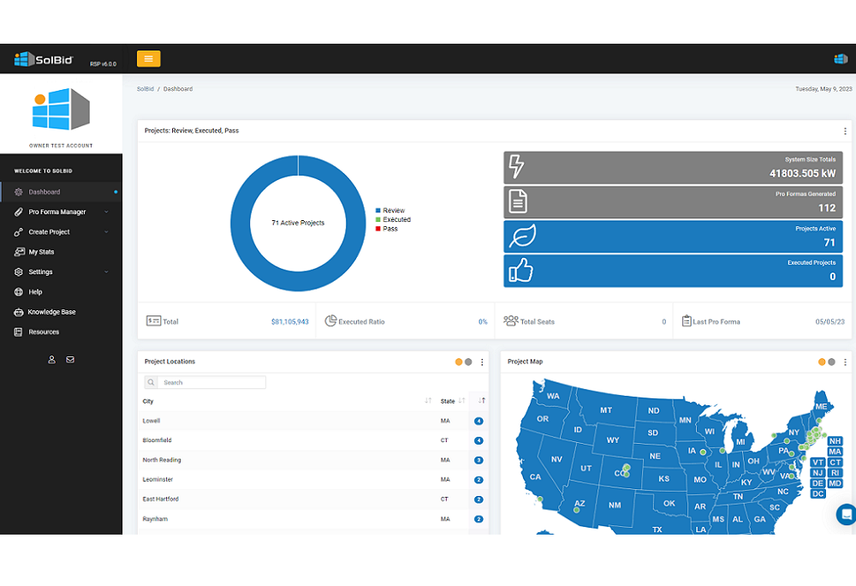The height and width of the screenshot is (586, 856).
Task: Toggle Review series in chart legend
Action: click(x=390, y=210)
